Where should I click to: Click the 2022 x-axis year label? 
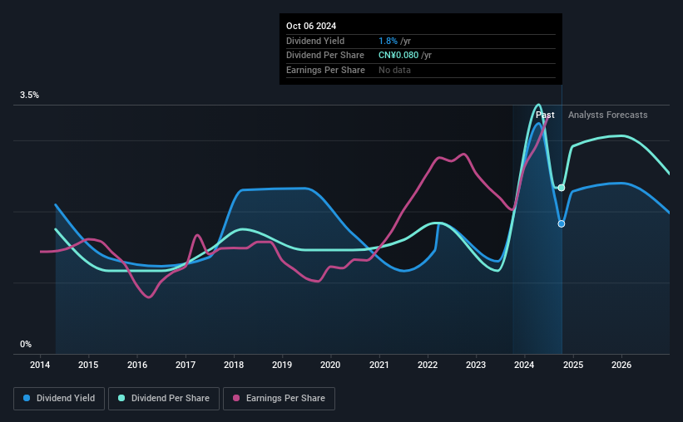point(428,365)
